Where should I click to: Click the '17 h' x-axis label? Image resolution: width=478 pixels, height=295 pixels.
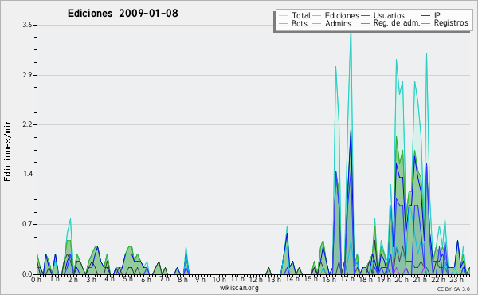point(347,280)
